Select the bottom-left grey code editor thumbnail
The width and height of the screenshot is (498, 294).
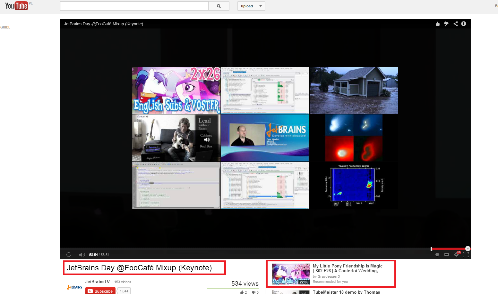pos(176,186)
